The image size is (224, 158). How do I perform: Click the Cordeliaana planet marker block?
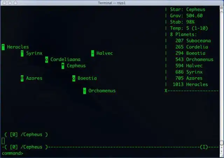click(x=47, y=60)
